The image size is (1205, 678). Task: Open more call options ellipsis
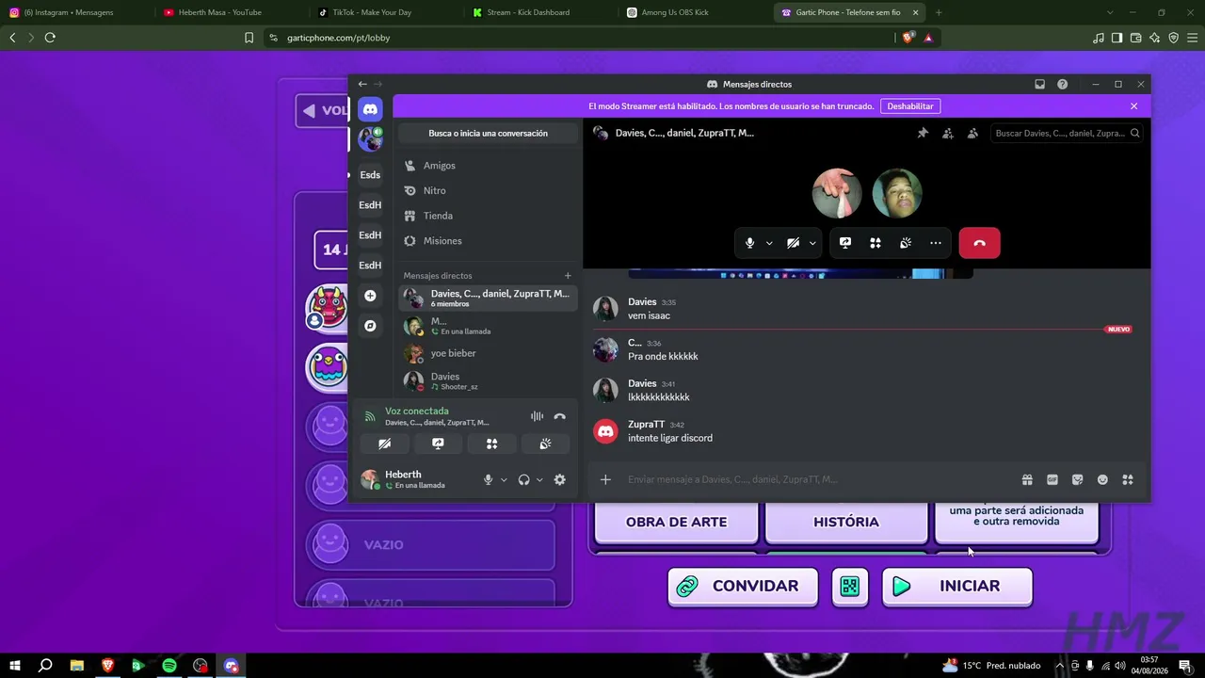tap(936, 243)
